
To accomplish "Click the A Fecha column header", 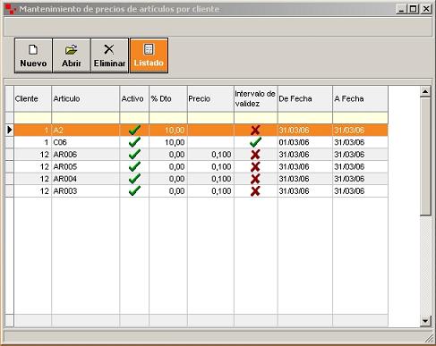I will pyautogui.click(x=360, y=99).
